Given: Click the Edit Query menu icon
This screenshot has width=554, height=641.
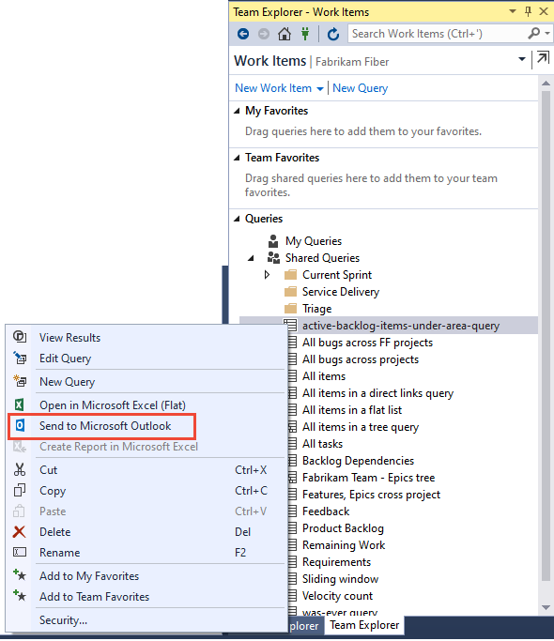Looking at the screenshot, I should click(x=20, y=358).
